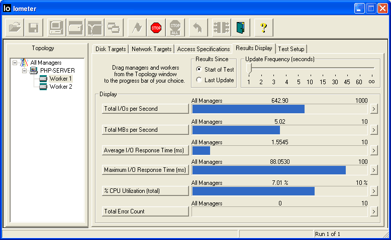Start a new network worker

pyautogui.click(x=95, y=28)
